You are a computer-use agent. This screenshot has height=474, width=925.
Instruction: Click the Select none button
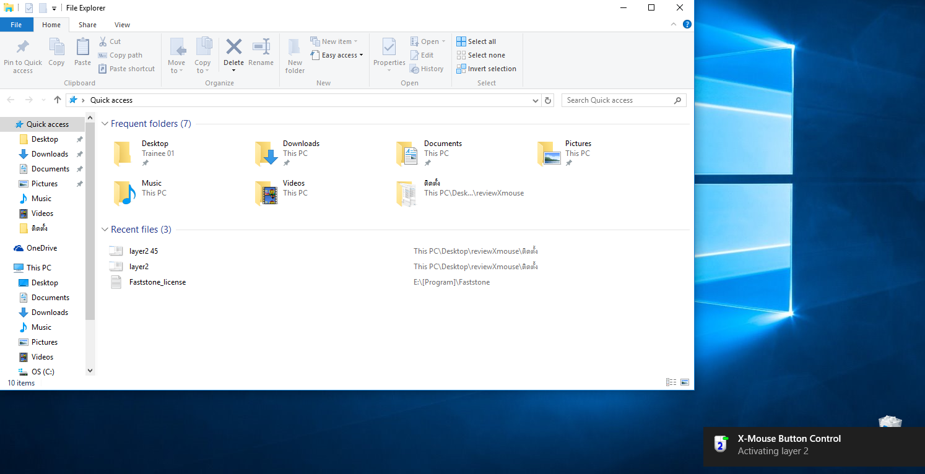480,55
